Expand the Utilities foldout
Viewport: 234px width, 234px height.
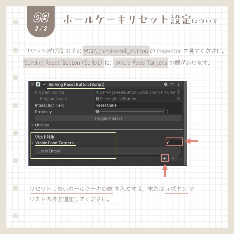coord(33,125)
